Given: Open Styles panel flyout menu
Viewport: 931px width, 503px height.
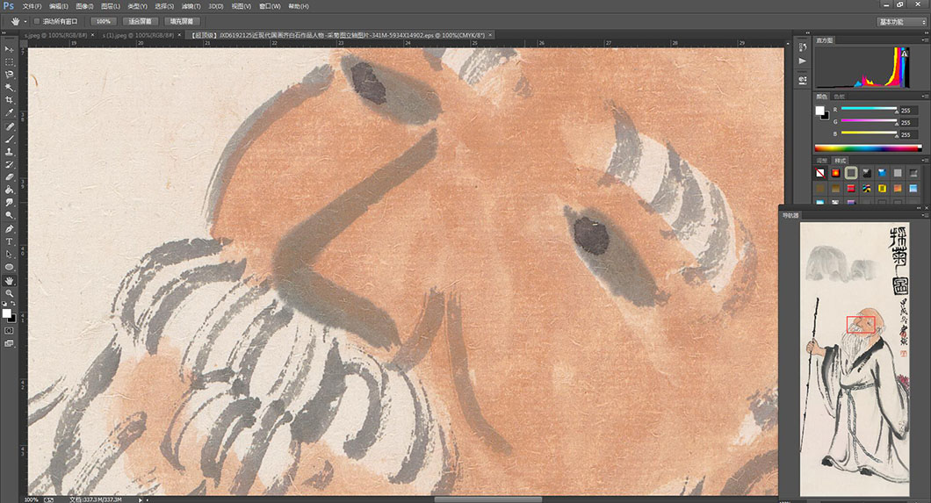Looking at the screenshot, I should [925, 160].
